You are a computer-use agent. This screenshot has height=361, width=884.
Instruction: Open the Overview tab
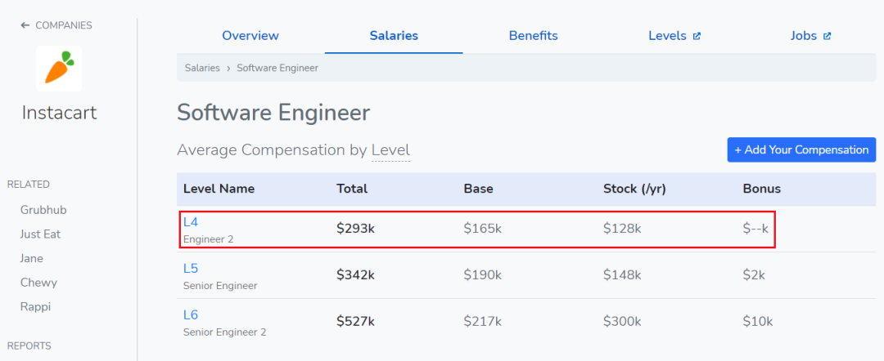pos(250,36)
